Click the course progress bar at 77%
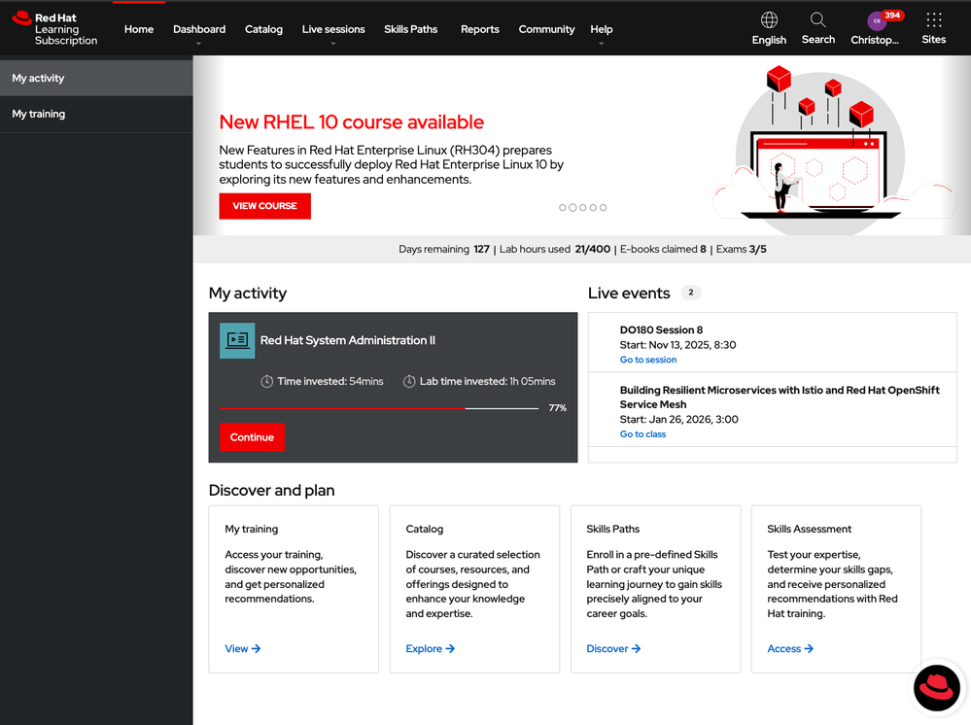This screenshot has width=971, height=725. click(x=379, y=408)
